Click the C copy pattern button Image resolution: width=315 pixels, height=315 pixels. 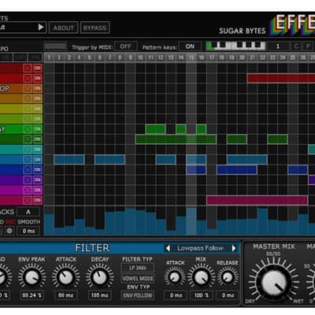coord(296,46)
